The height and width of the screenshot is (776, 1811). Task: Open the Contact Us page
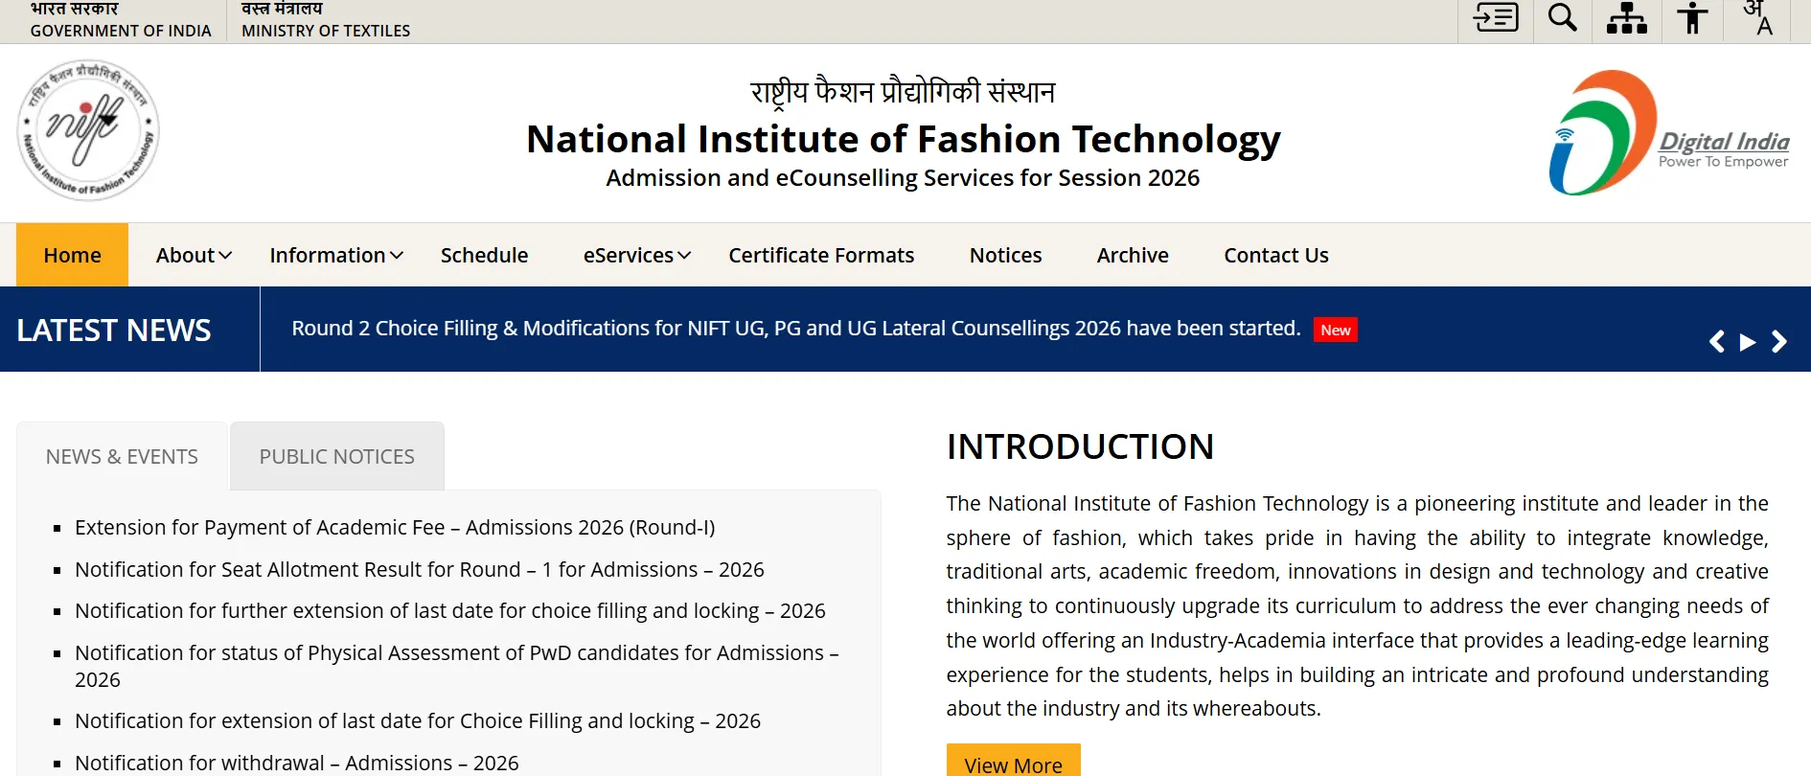1276,255
